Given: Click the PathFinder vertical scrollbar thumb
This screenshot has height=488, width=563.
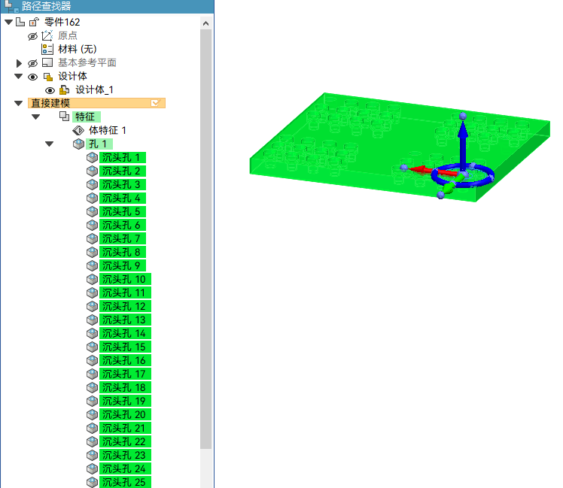Looking at the screenshot, I should click(205, 239).
